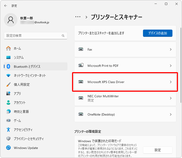Open プライバシーとセキュリティ settings section

pyautogui.click(x=36, y=138)
